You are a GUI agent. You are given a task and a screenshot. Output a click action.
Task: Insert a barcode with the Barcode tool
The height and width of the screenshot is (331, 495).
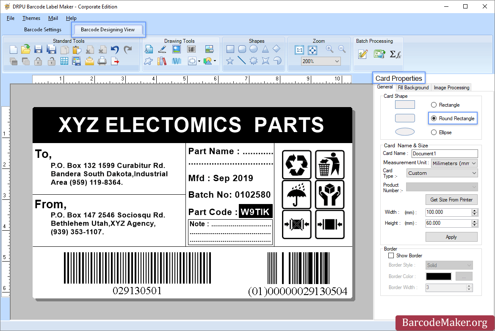pos(191,49)
